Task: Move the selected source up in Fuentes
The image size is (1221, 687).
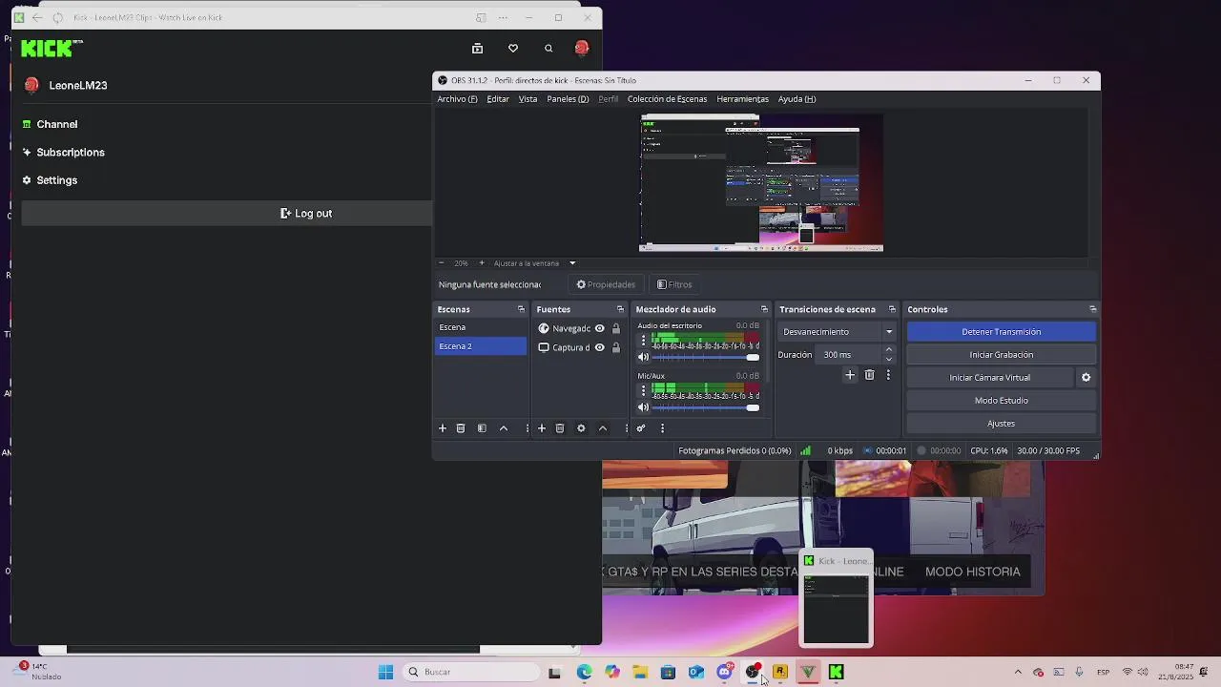Action: click(x=603, y=428)
